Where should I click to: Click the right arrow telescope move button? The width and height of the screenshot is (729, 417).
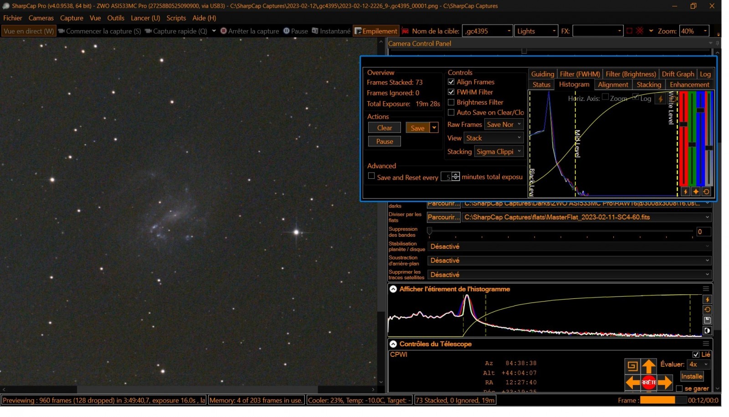665,382
